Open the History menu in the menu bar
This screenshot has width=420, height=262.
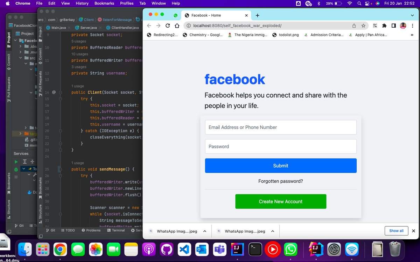(x=82, y=3)
